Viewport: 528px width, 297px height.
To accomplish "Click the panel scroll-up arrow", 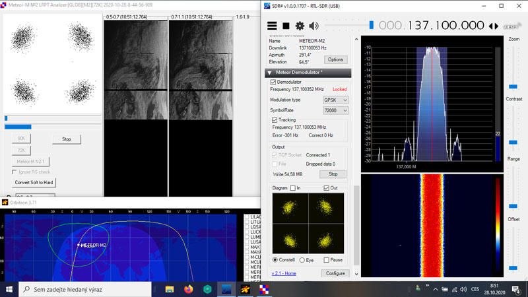I will [x=356, y=40].
